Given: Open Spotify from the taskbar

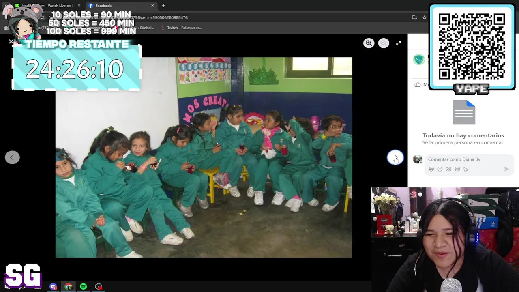Looking at the screenshot, I should click(83, 287).
